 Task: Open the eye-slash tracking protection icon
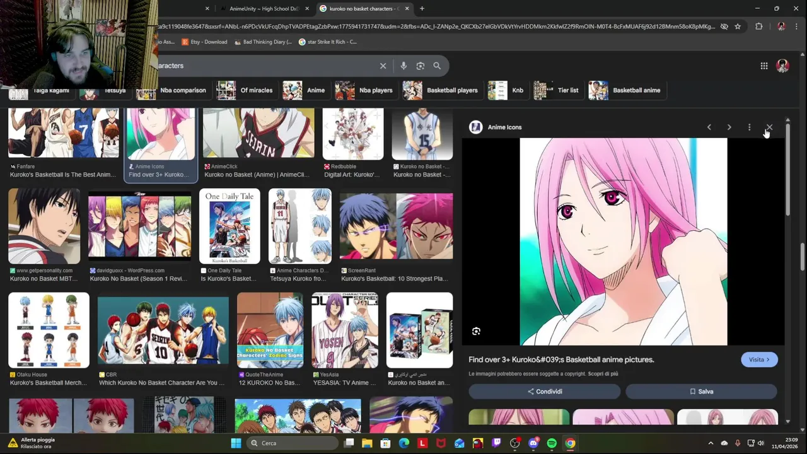[x=724, y=26]
